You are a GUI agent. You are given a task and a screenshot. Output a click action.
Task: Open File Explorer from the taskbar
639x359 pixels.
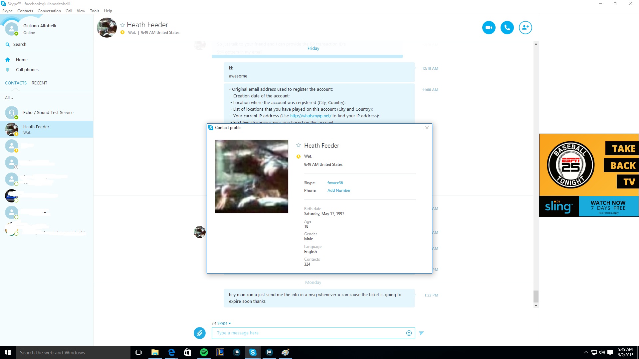pyautogui.click(x=155, y=352)
